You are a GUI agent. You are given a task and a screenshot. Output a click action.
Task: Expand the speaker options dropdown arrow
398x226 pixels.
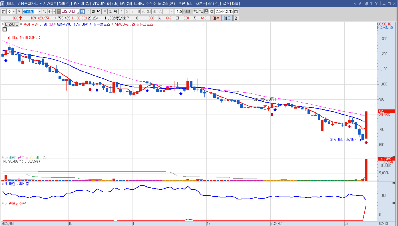coord(54,11)
